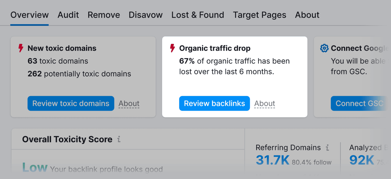Screen dimensions: 391x179
Task: Open About link under Review toxic domains
Action: (x=129, y=103)
